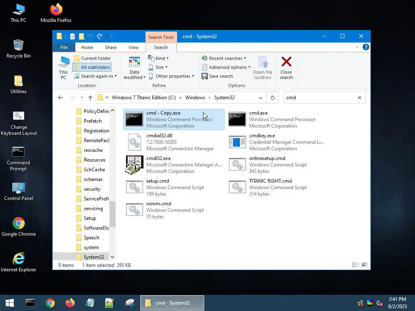Image resolution: width=415 pixels, height=311 pixels.
Task: Select cmd.exe file icon
Action: tap(237, 119)
